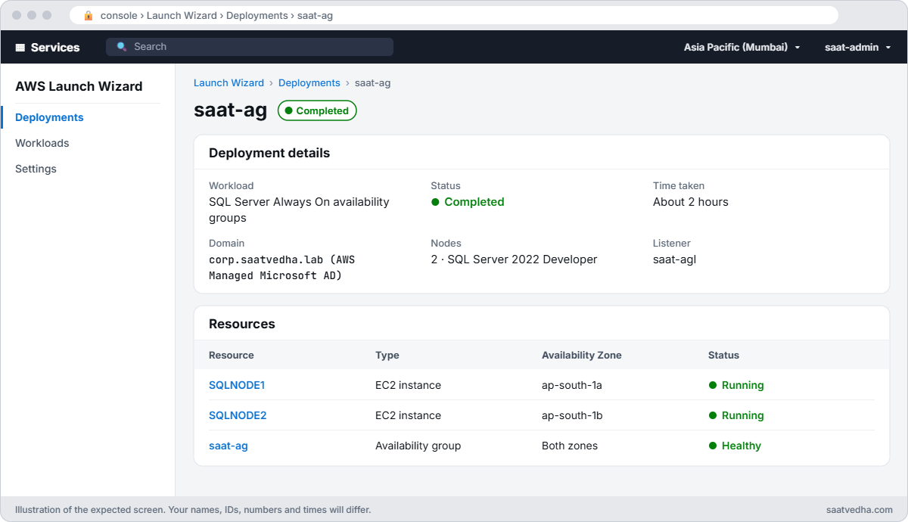The width and height of the screenshot is (908, 522).
Task: Click the saatvedha.com footer text
Action: click(x=860, y=510)
